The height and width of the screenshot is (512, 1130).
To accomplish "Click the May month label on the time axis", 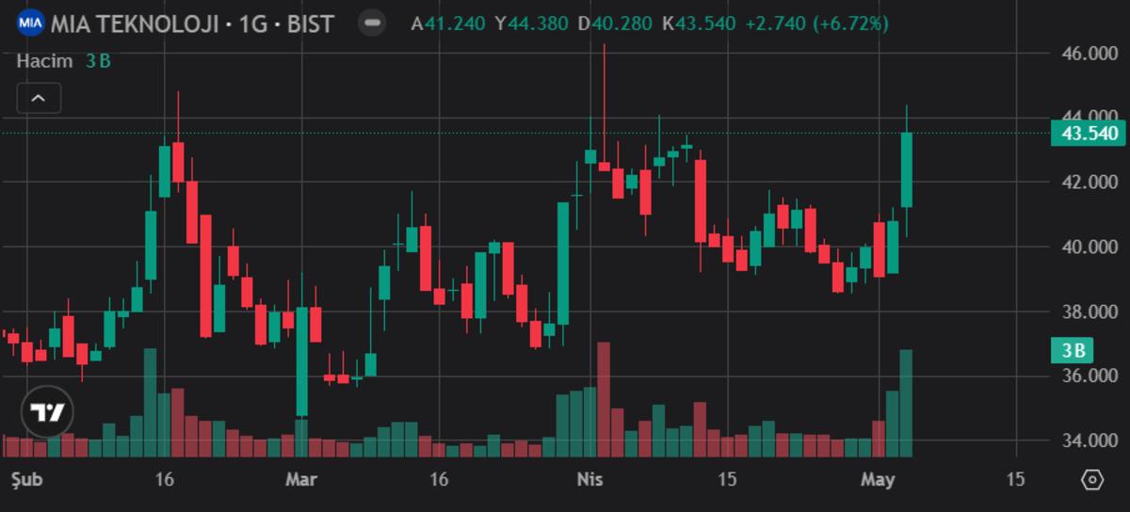I will (x=878, y=480).
